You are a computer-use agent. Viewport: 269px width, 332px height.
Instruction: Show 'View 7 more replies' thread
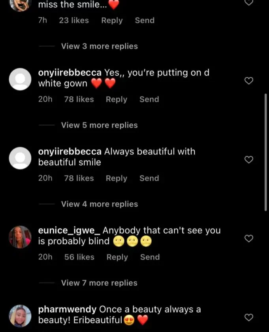99,283
